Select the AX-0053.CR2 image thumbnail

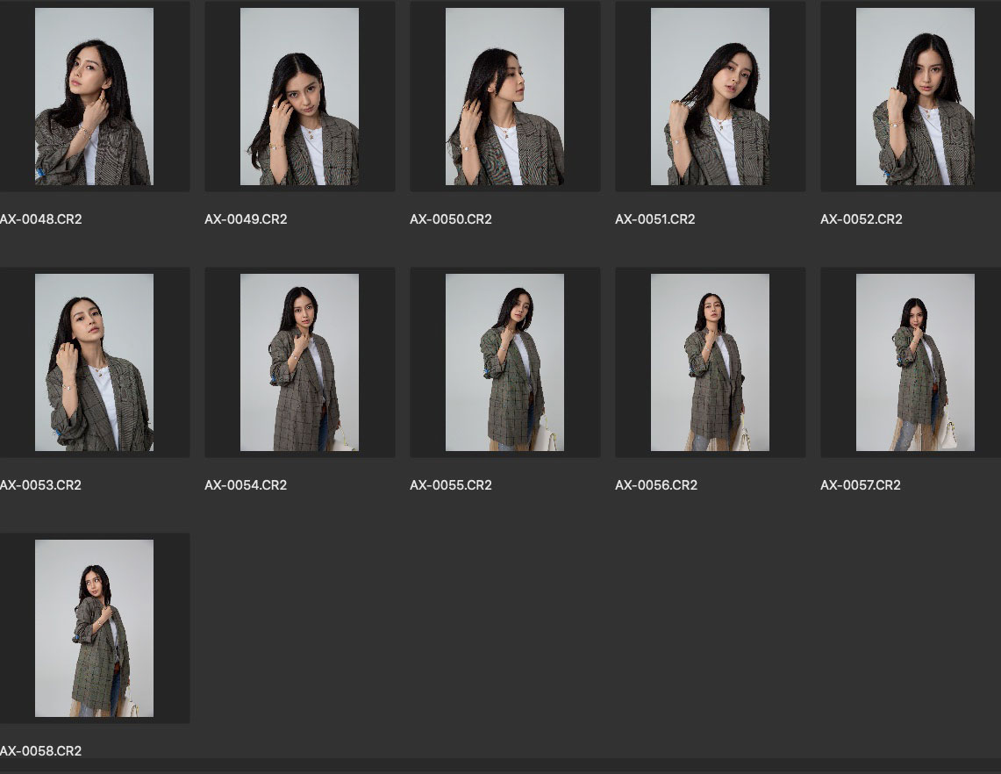pos(94,362)
